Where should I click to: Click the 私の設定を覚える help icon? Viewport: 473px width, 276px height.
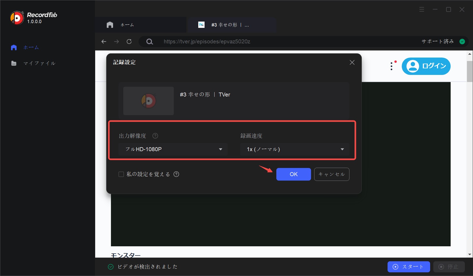(176, 174)
